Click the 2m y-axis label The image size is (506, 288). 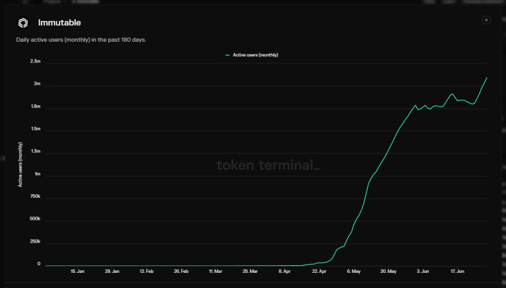pyautogui.click(x=37, y=84)
